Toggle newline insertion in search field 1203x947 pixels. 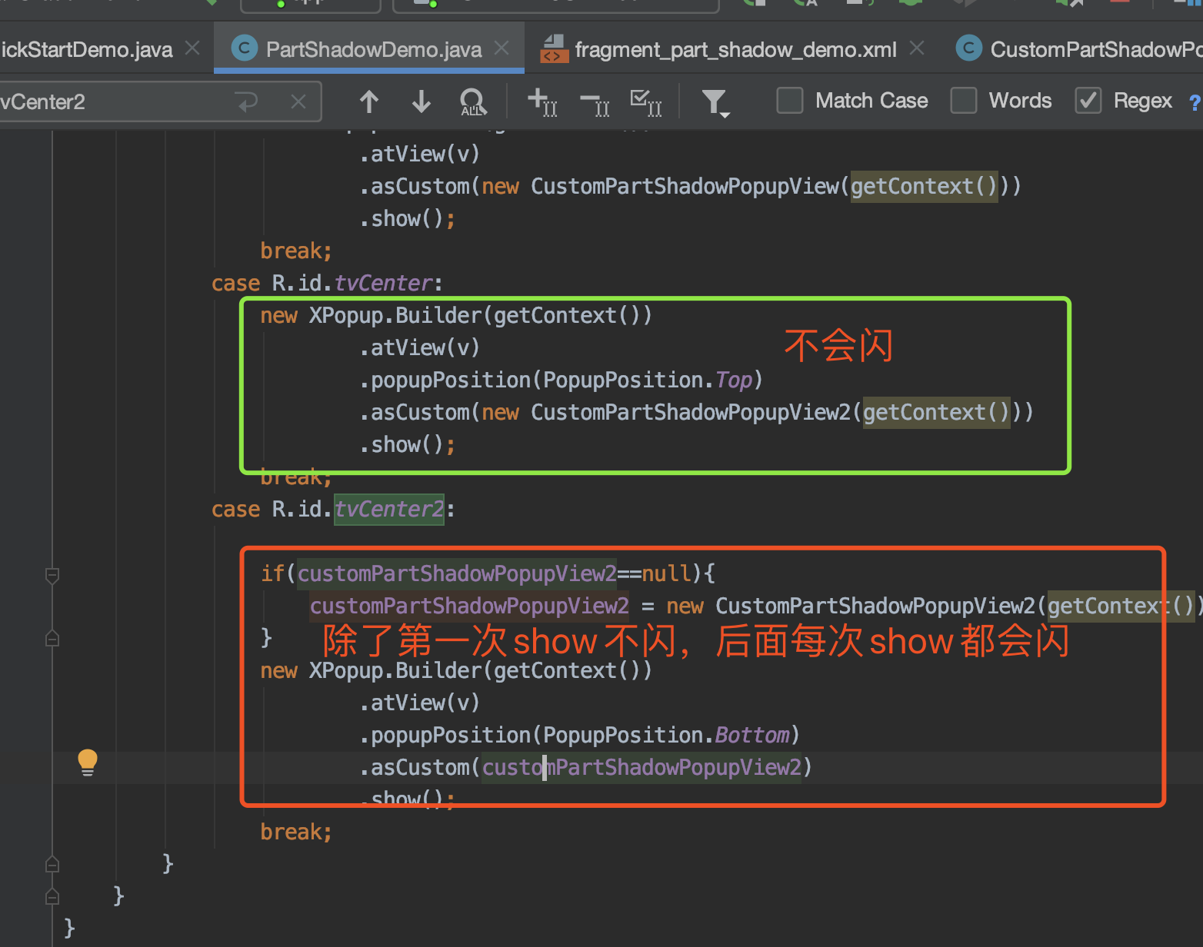[x=245, y=101]
